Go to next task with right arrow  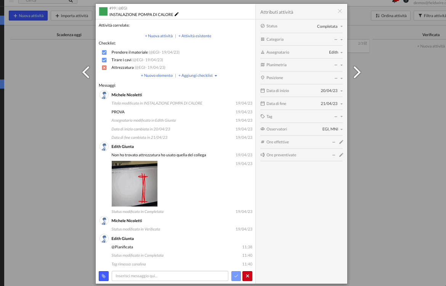(x=357, y=72)
